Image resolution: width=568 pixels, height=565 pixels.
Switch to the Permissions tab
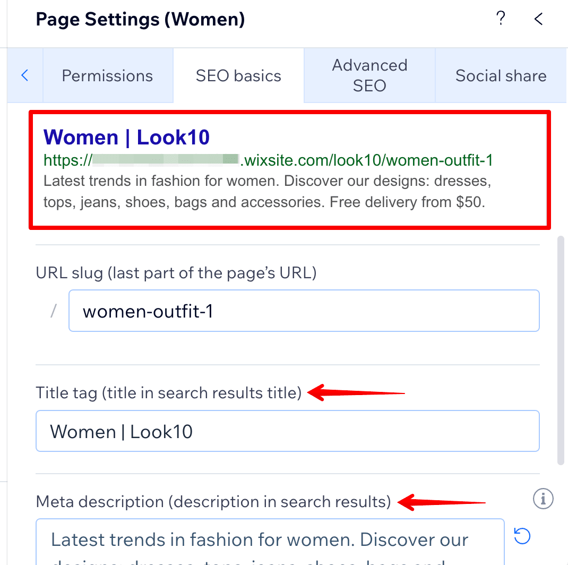(108, 75)
